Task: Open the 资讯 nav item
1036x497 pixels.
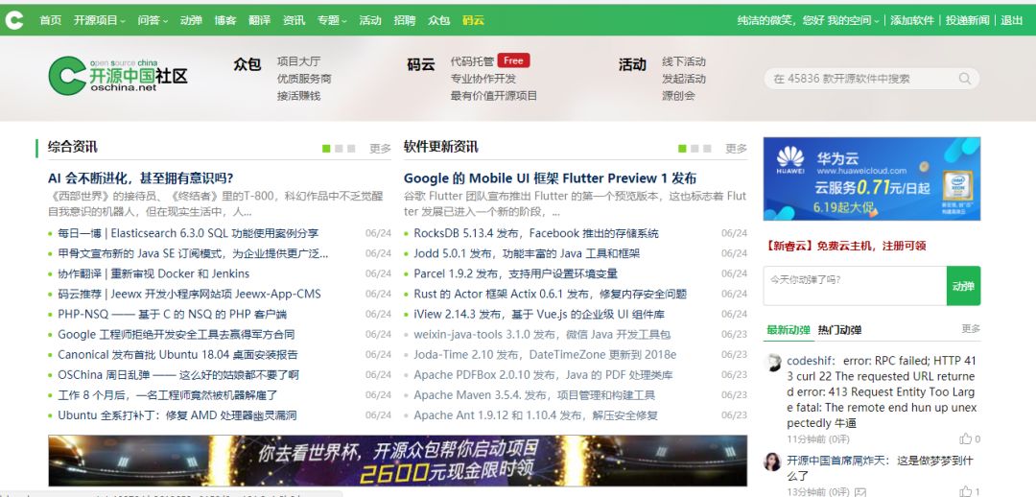Action: point(294,20)
